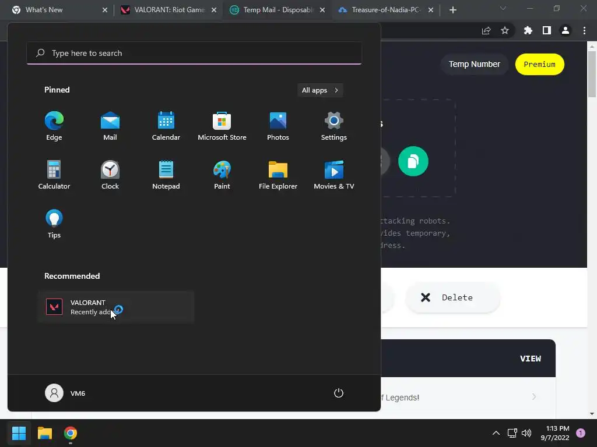Open notification center badge
Viewport: 597px width, 447px height.
pos(581,433)
